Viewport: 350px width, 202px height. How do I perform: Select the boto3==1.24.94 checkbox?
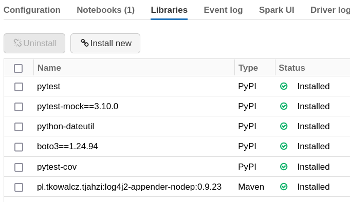(x=19, y=147)
